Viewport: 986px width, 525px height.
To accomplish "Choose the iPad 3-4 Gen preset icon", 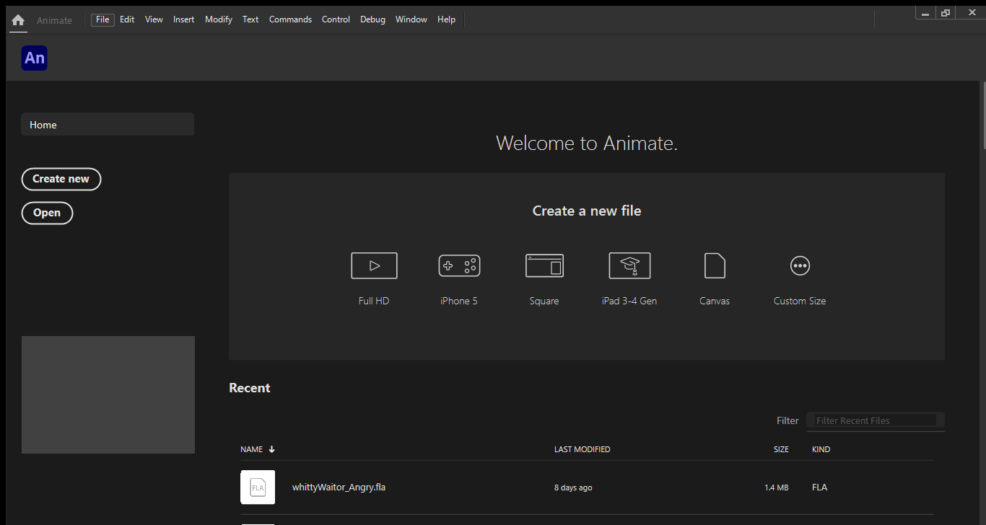I will (629, 265).
